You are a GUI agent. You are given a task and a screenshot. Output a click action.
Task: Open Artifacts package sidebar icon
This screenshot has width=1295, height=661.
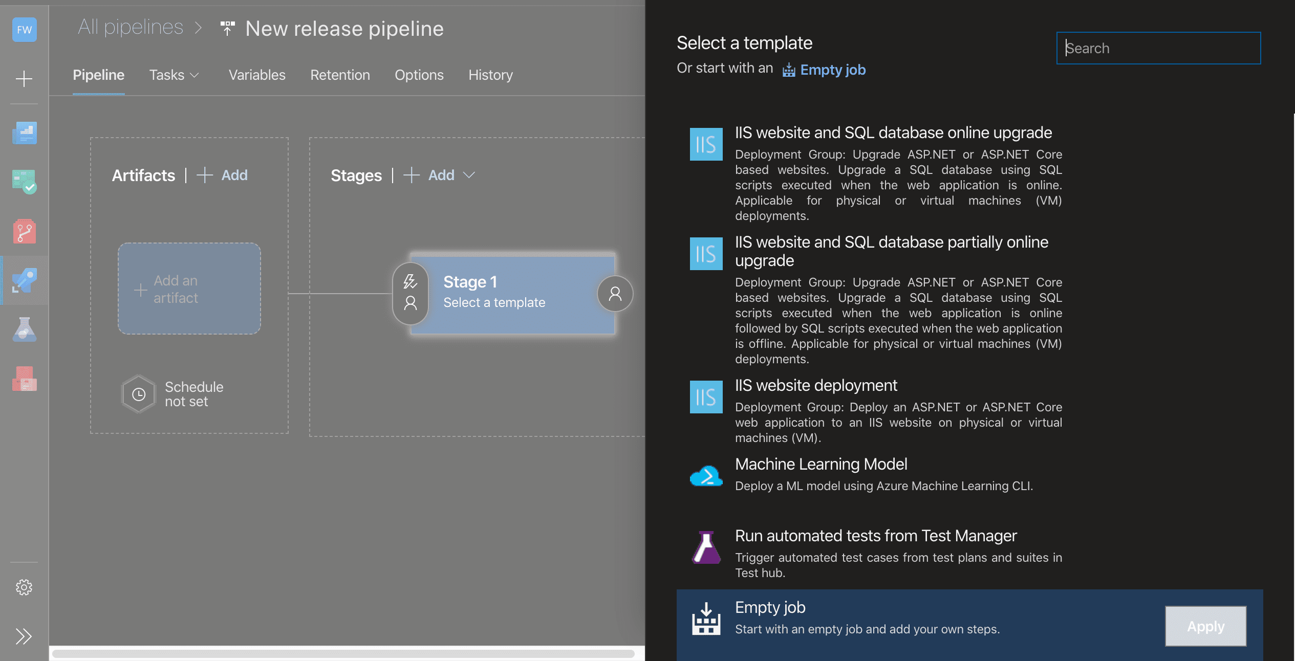coord(24,379)
